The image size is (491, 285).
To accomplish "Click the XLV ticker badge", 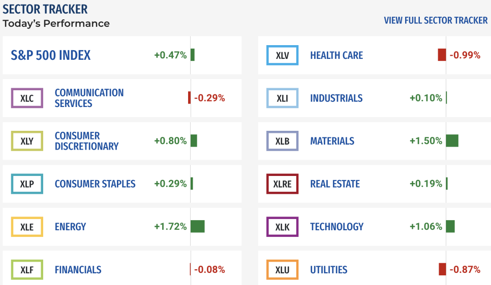I will 283,55.
